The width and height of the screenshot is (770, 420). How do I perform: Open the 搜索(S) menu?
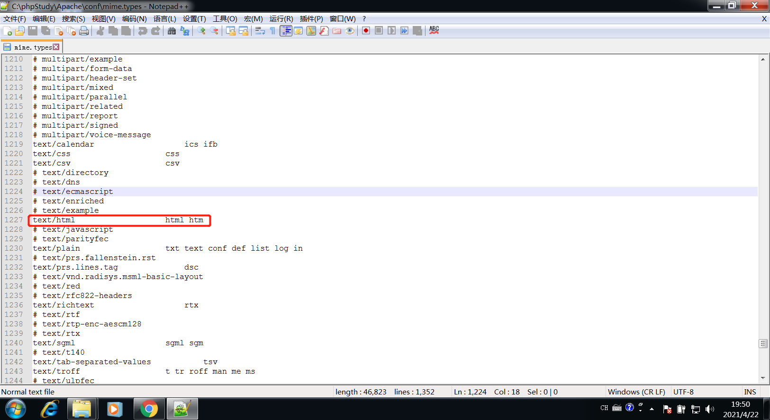73,19
